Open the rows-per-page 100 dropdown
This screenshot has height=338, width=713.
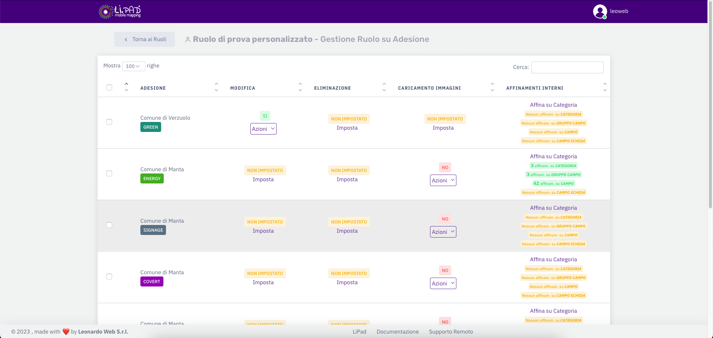(x=133, y=66)
